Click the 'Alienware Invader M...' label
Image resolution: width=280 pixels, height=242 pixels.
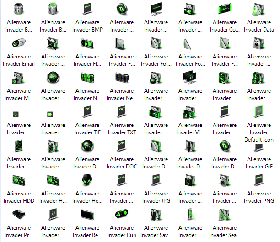(19, 95)
